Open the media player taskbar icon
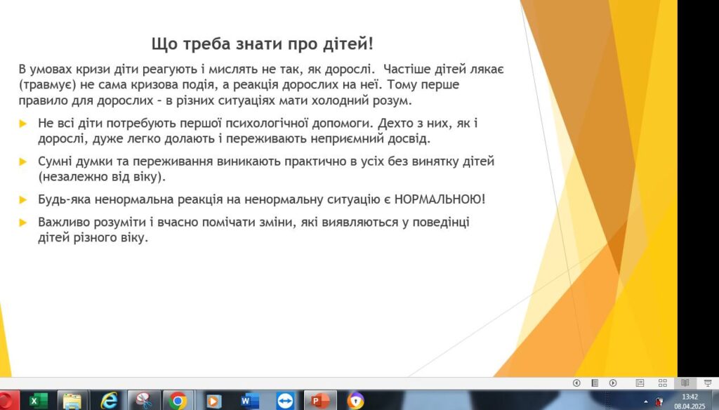This screenshot has width=719, height=410. click(x=212, y=401)
